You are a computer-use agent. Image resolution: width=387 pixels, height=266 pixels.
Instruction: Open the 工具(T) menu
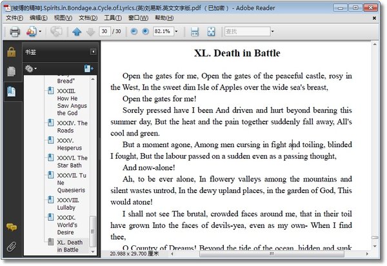pyautogui.click(x=113, y=18)
